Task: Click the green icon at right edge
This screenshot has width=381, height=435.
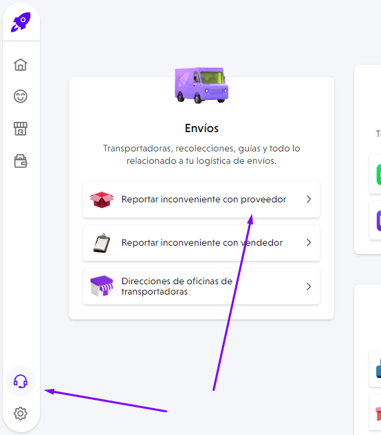Action: [379, 174]
